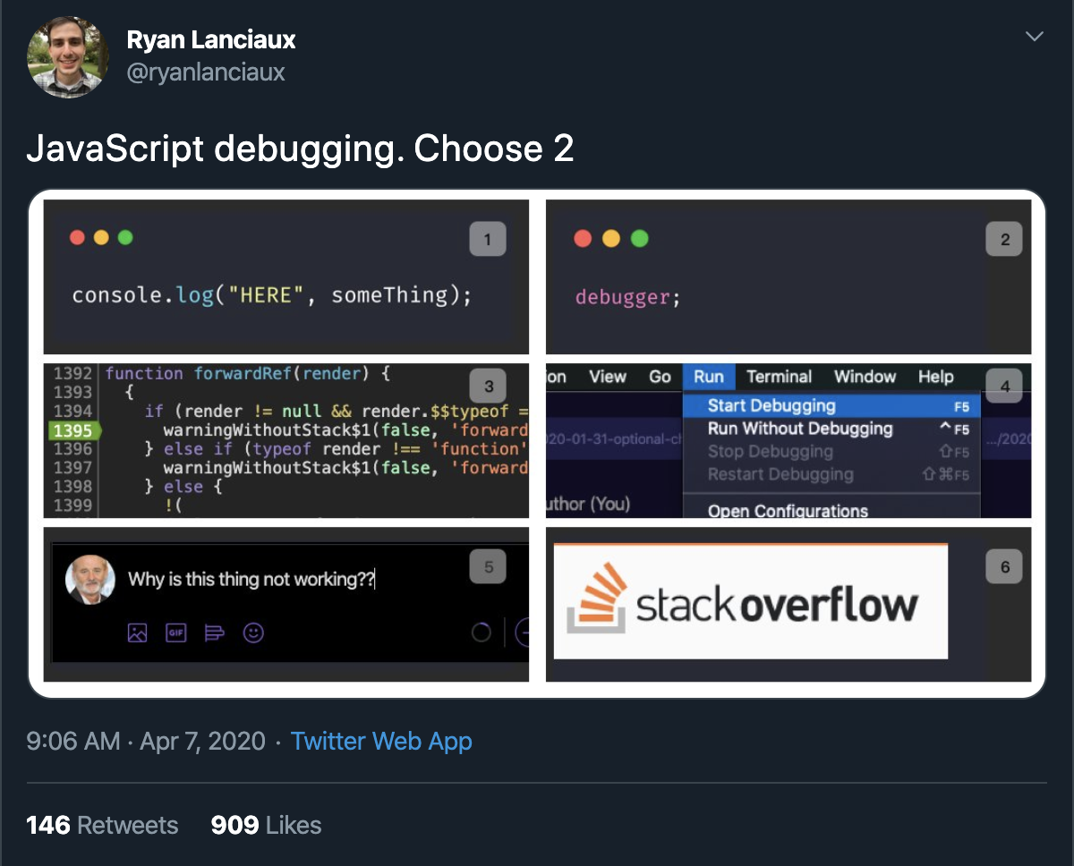Click the green zoom dot in image 2

(x=639, y=239)
